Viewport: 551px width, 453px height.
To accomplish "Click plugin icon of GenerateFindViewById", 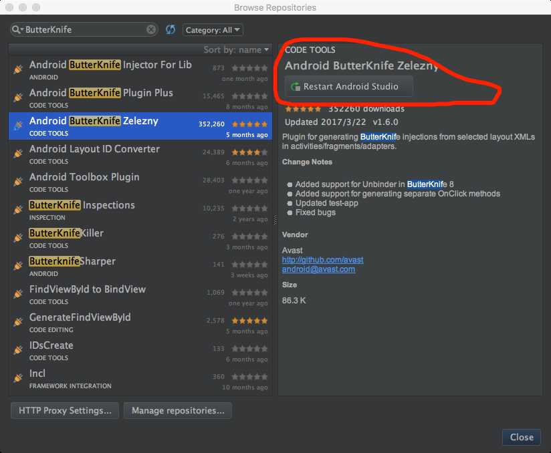I will click(x=18, y=322).
